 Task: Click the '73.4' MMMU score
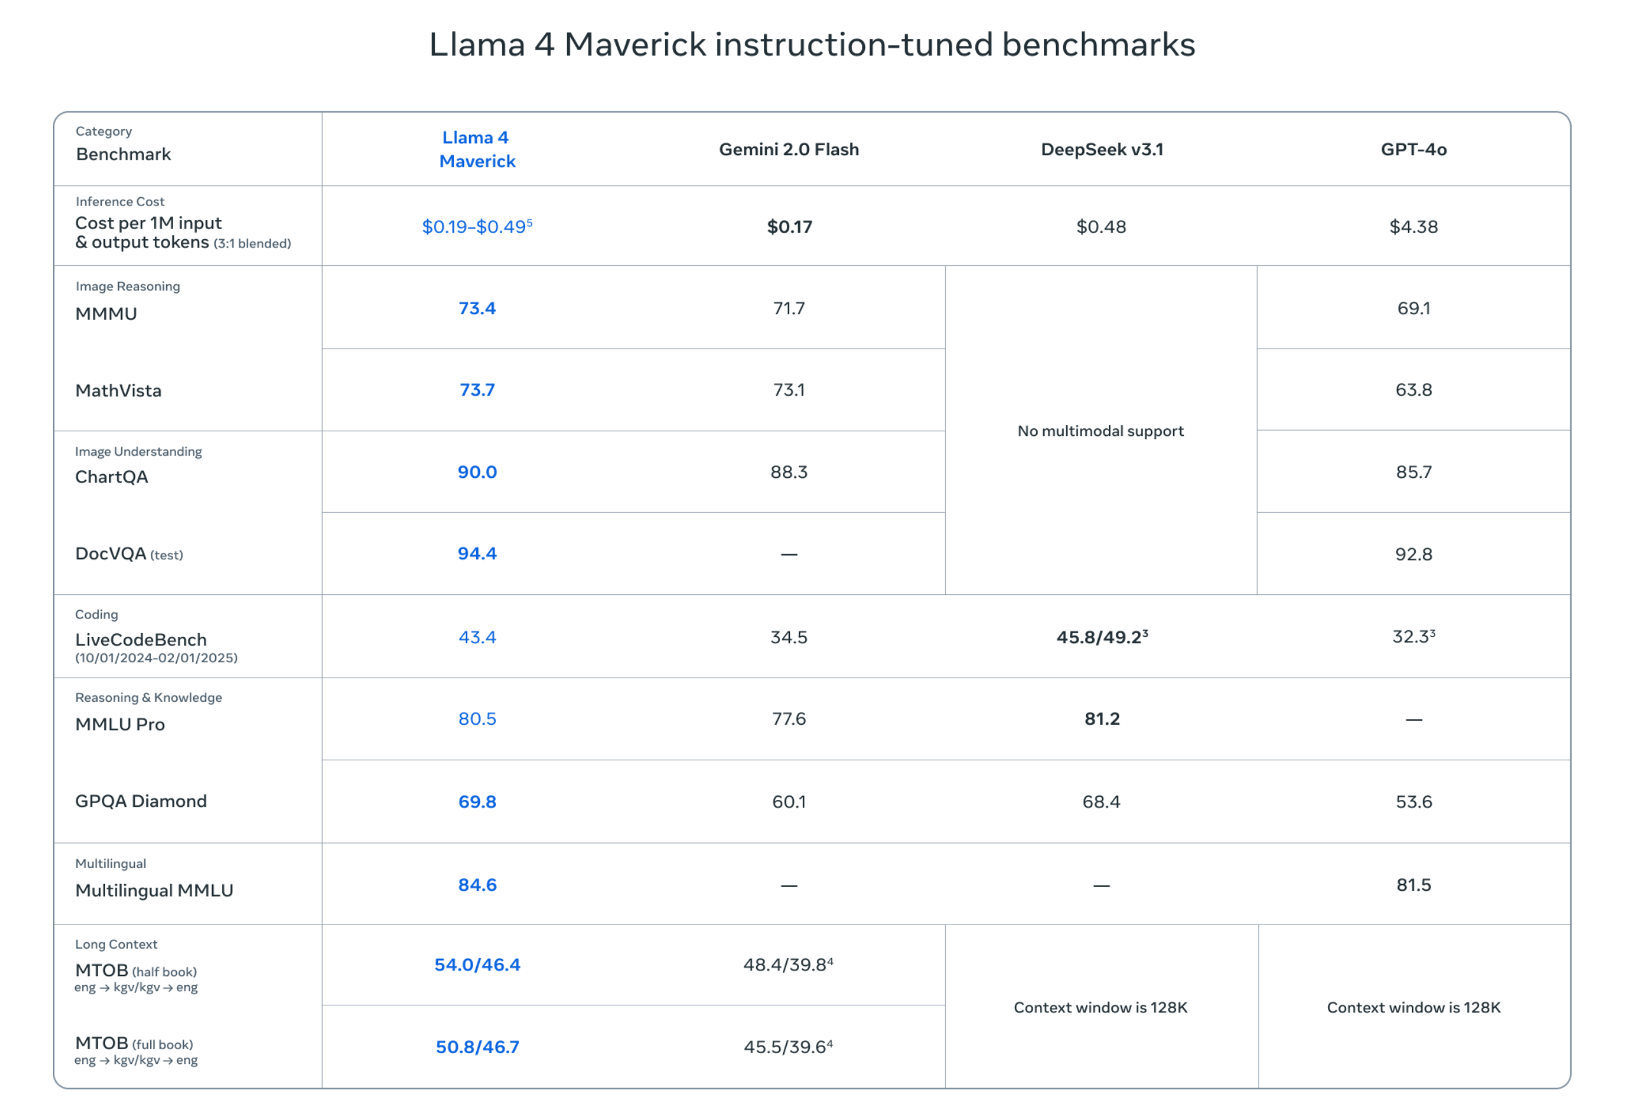pos(477,308)
